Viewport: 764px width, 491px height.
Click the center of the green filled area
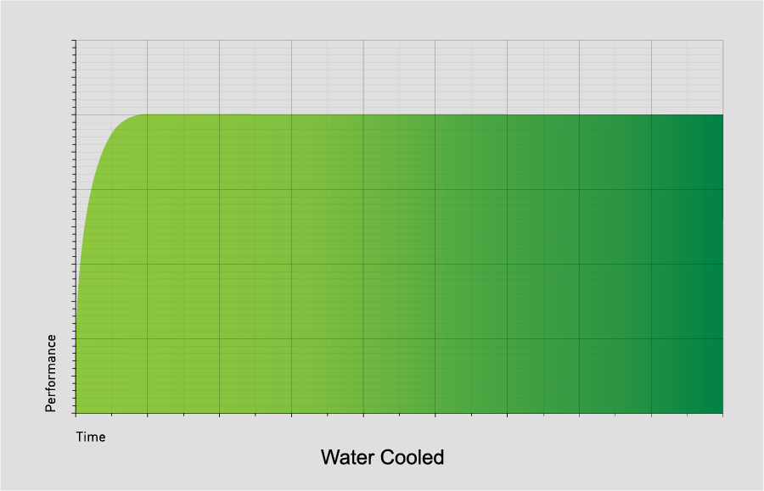coord(400,265)
